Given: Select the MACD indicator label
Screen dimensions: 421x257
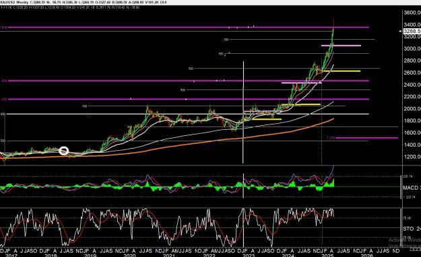Looking at the screenshot, I should coord(412,188).
